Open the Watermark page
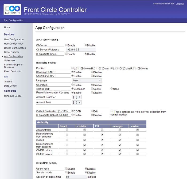187x179 pixels. (x=10, y=60)
